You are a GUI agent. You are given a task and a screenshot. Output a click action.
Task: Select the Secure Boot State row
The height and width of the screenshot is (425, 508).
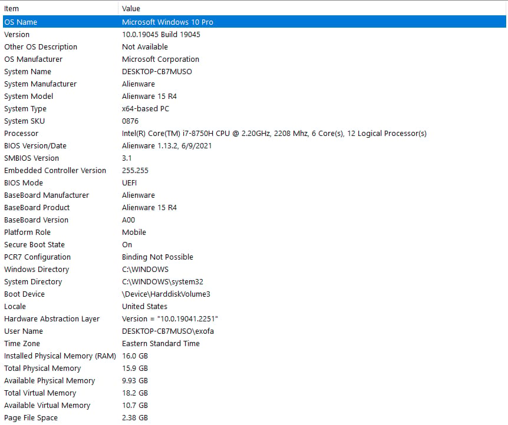255,245
